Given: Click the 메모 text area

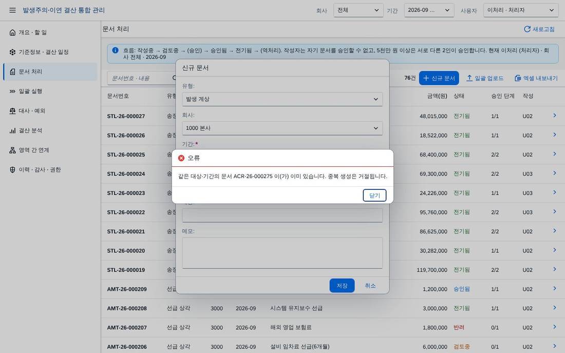Looking at the screenshot, I should coord(282,253).
